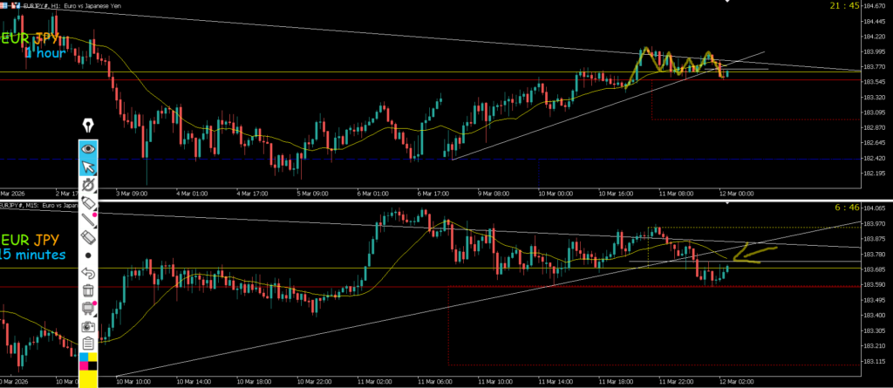Select the cursor arrow tool
Image resolution: width=893 pixels, height=388 pixels.
[x=88, y=167]
